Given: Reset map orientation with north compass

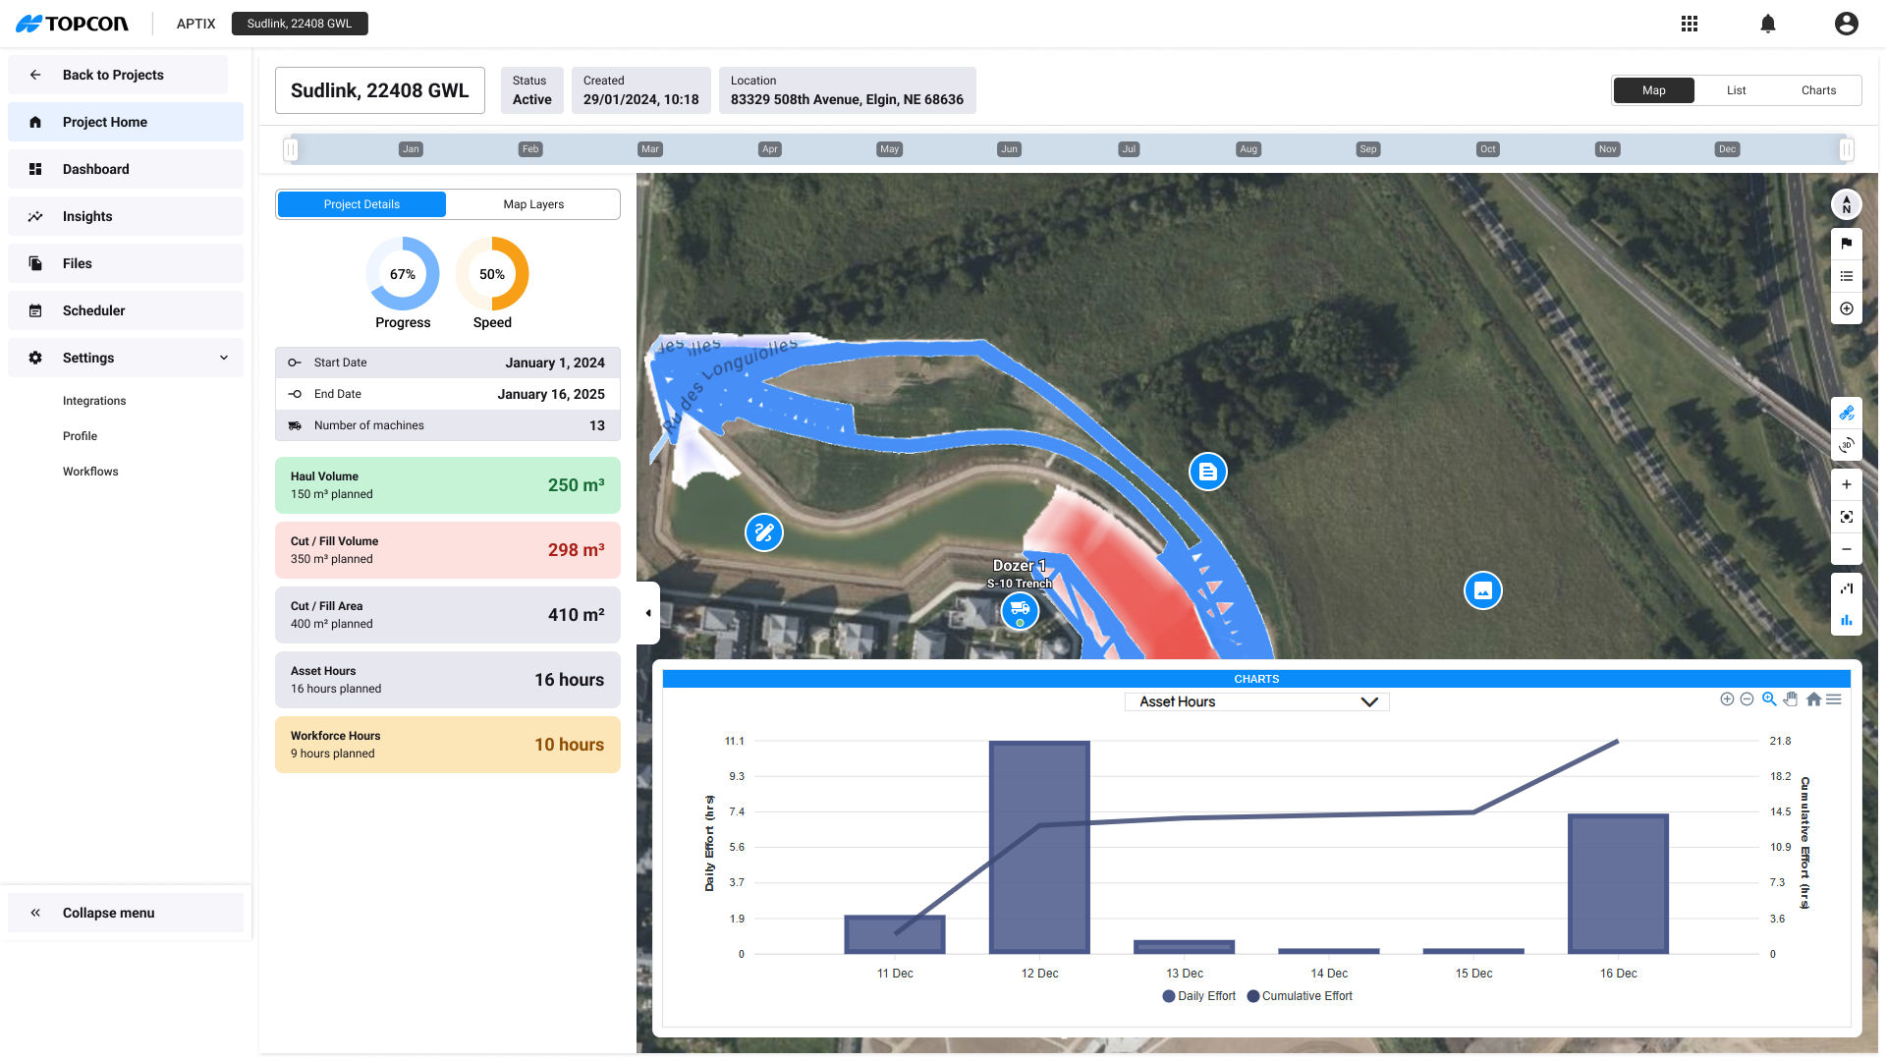Looking at the screenshot, I should coord(1847,204).
